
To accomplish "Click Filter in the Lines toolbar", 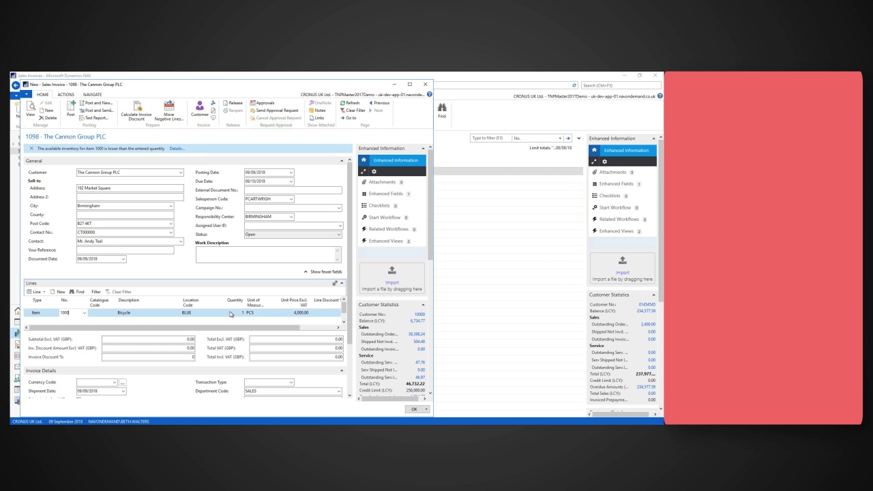I will click(x=96, y=291).
